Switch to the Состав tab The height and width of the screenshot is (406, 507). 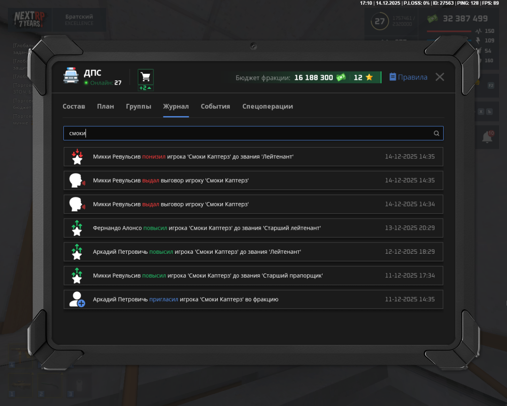74,107
